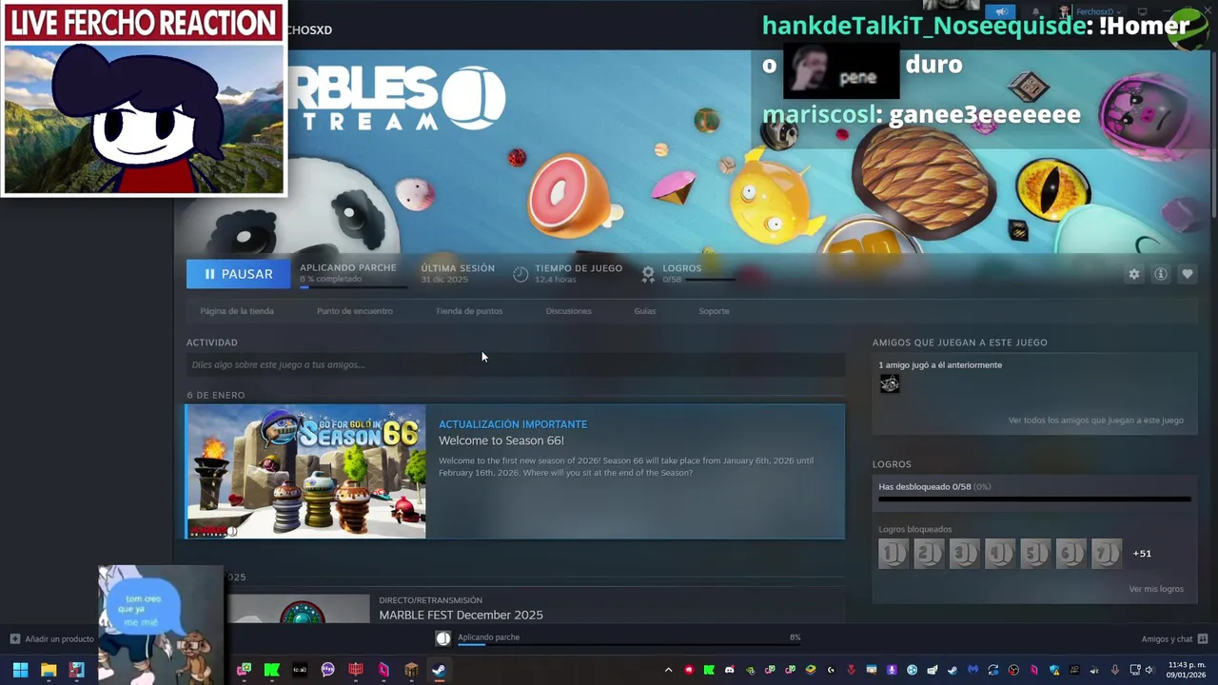The height and width of the screenshot is (685, 1218).
Task: Click ACTUALIZACIÓN IMPORTANTE label
Action: coord(513,424)
